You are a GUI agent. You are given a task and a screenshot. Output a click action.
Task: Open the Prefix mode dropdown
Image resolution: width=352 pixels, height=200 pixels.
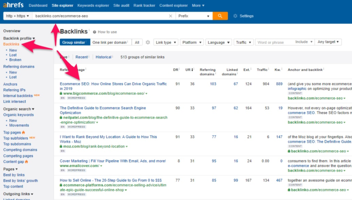(194, 16)
